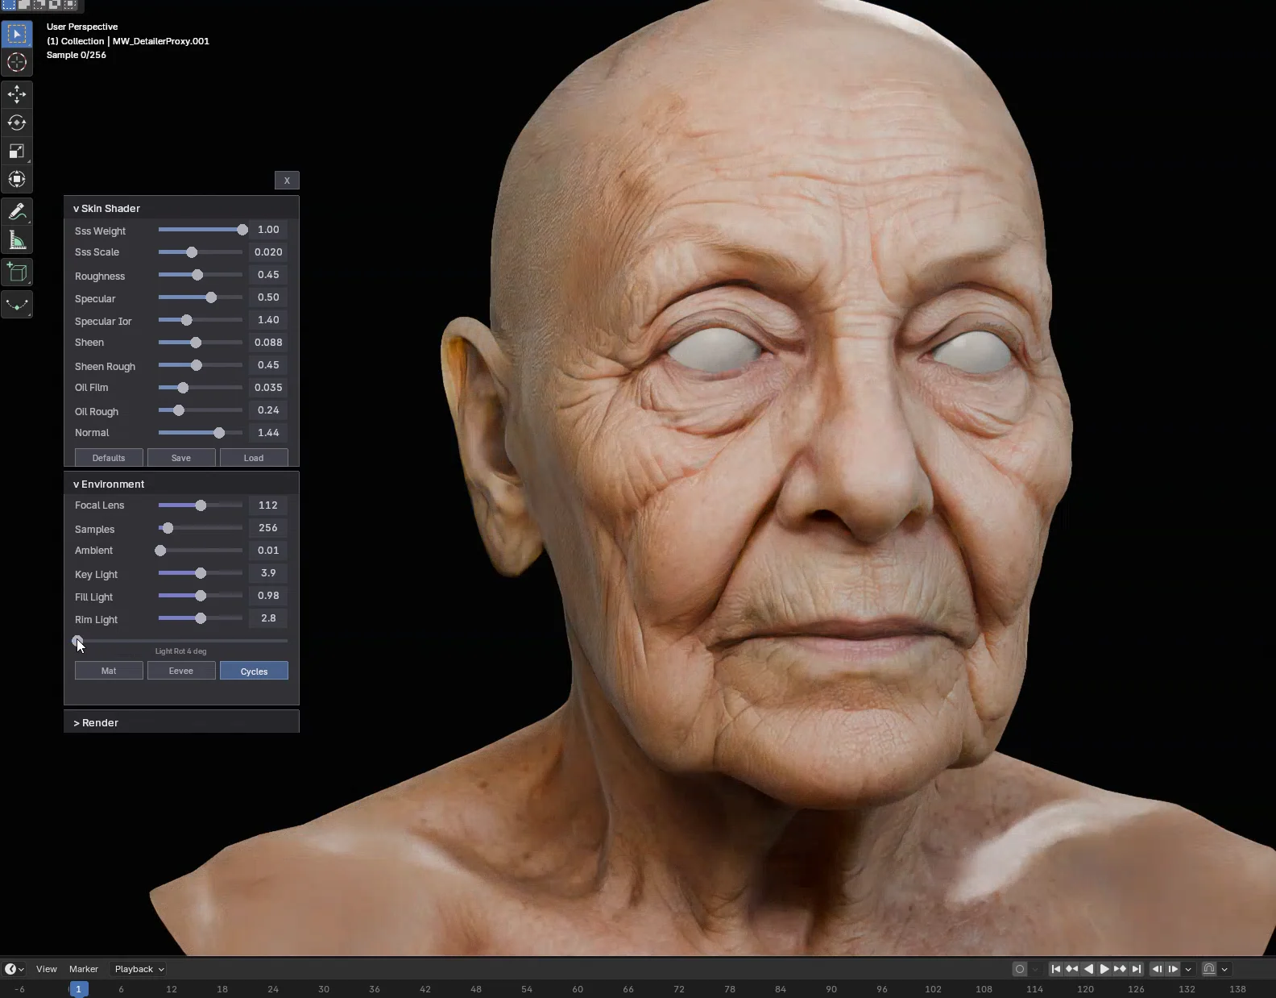1276x998 pixels.
Task: Select the Measure tool
Action: (x=17, y=239)
